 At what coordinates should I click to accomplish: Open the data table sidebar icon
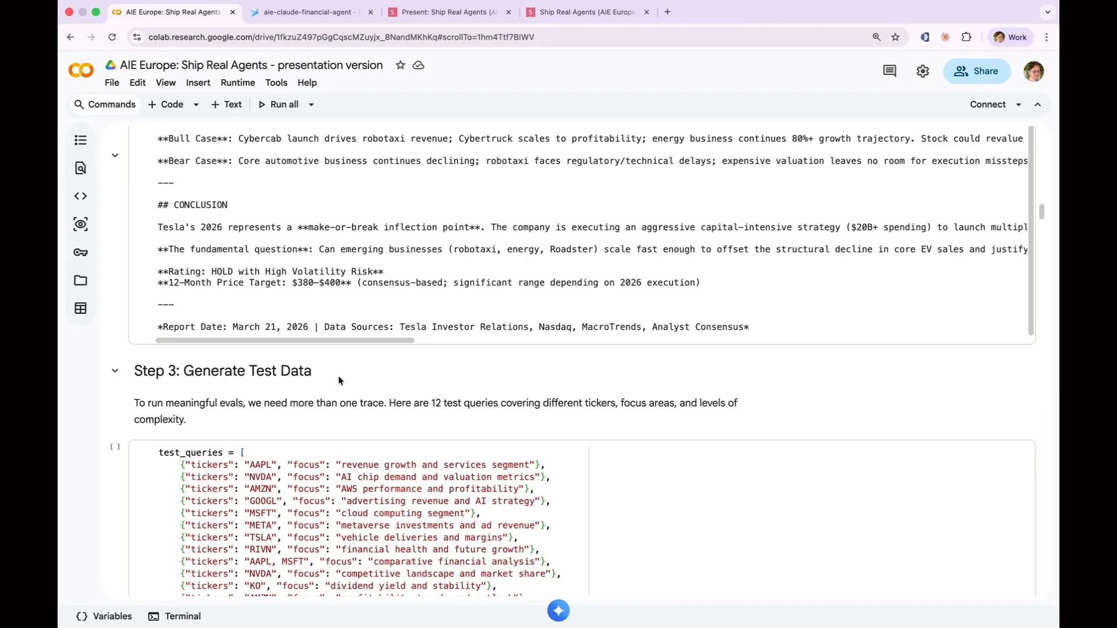[81, 308]
